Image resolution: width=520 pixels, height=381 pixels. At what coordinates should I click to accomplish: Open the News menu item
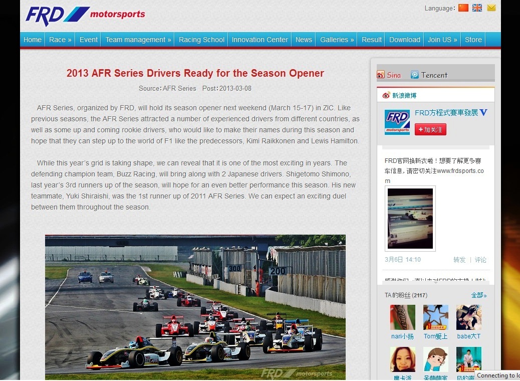(x=304, y=40)
